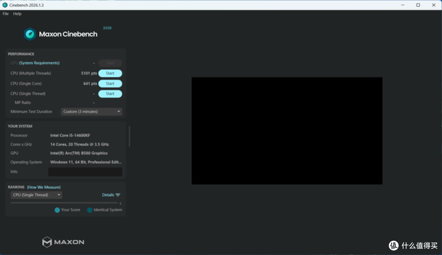Image resolution: width=442 pixels, height=255 pixels.
Task: Start the CPU Multiple Threads test
Action: point(110,73)
